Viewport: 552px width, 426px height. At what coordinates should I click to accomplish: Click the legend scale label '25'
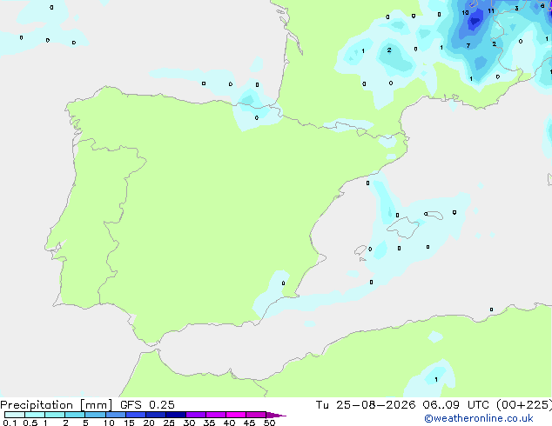point(169,423)
